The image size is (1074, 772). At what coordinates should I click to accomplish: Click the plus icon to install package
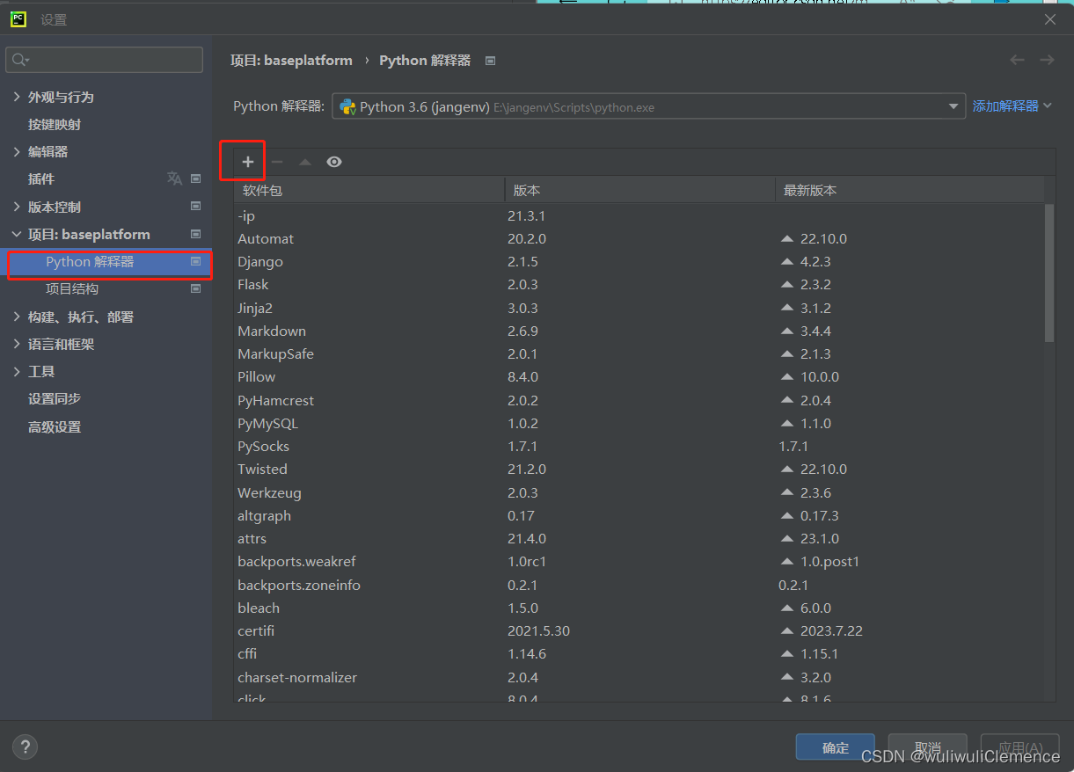[248, 162]
